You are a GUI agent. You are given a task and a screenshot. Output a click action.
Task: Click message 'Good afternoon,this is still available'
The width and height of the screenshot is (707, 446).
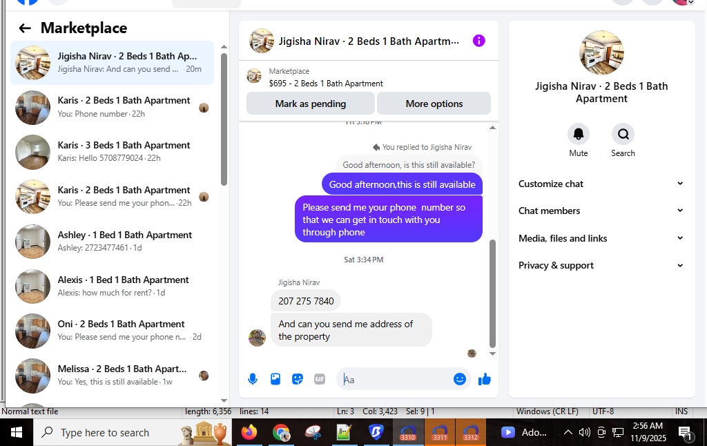403,184
